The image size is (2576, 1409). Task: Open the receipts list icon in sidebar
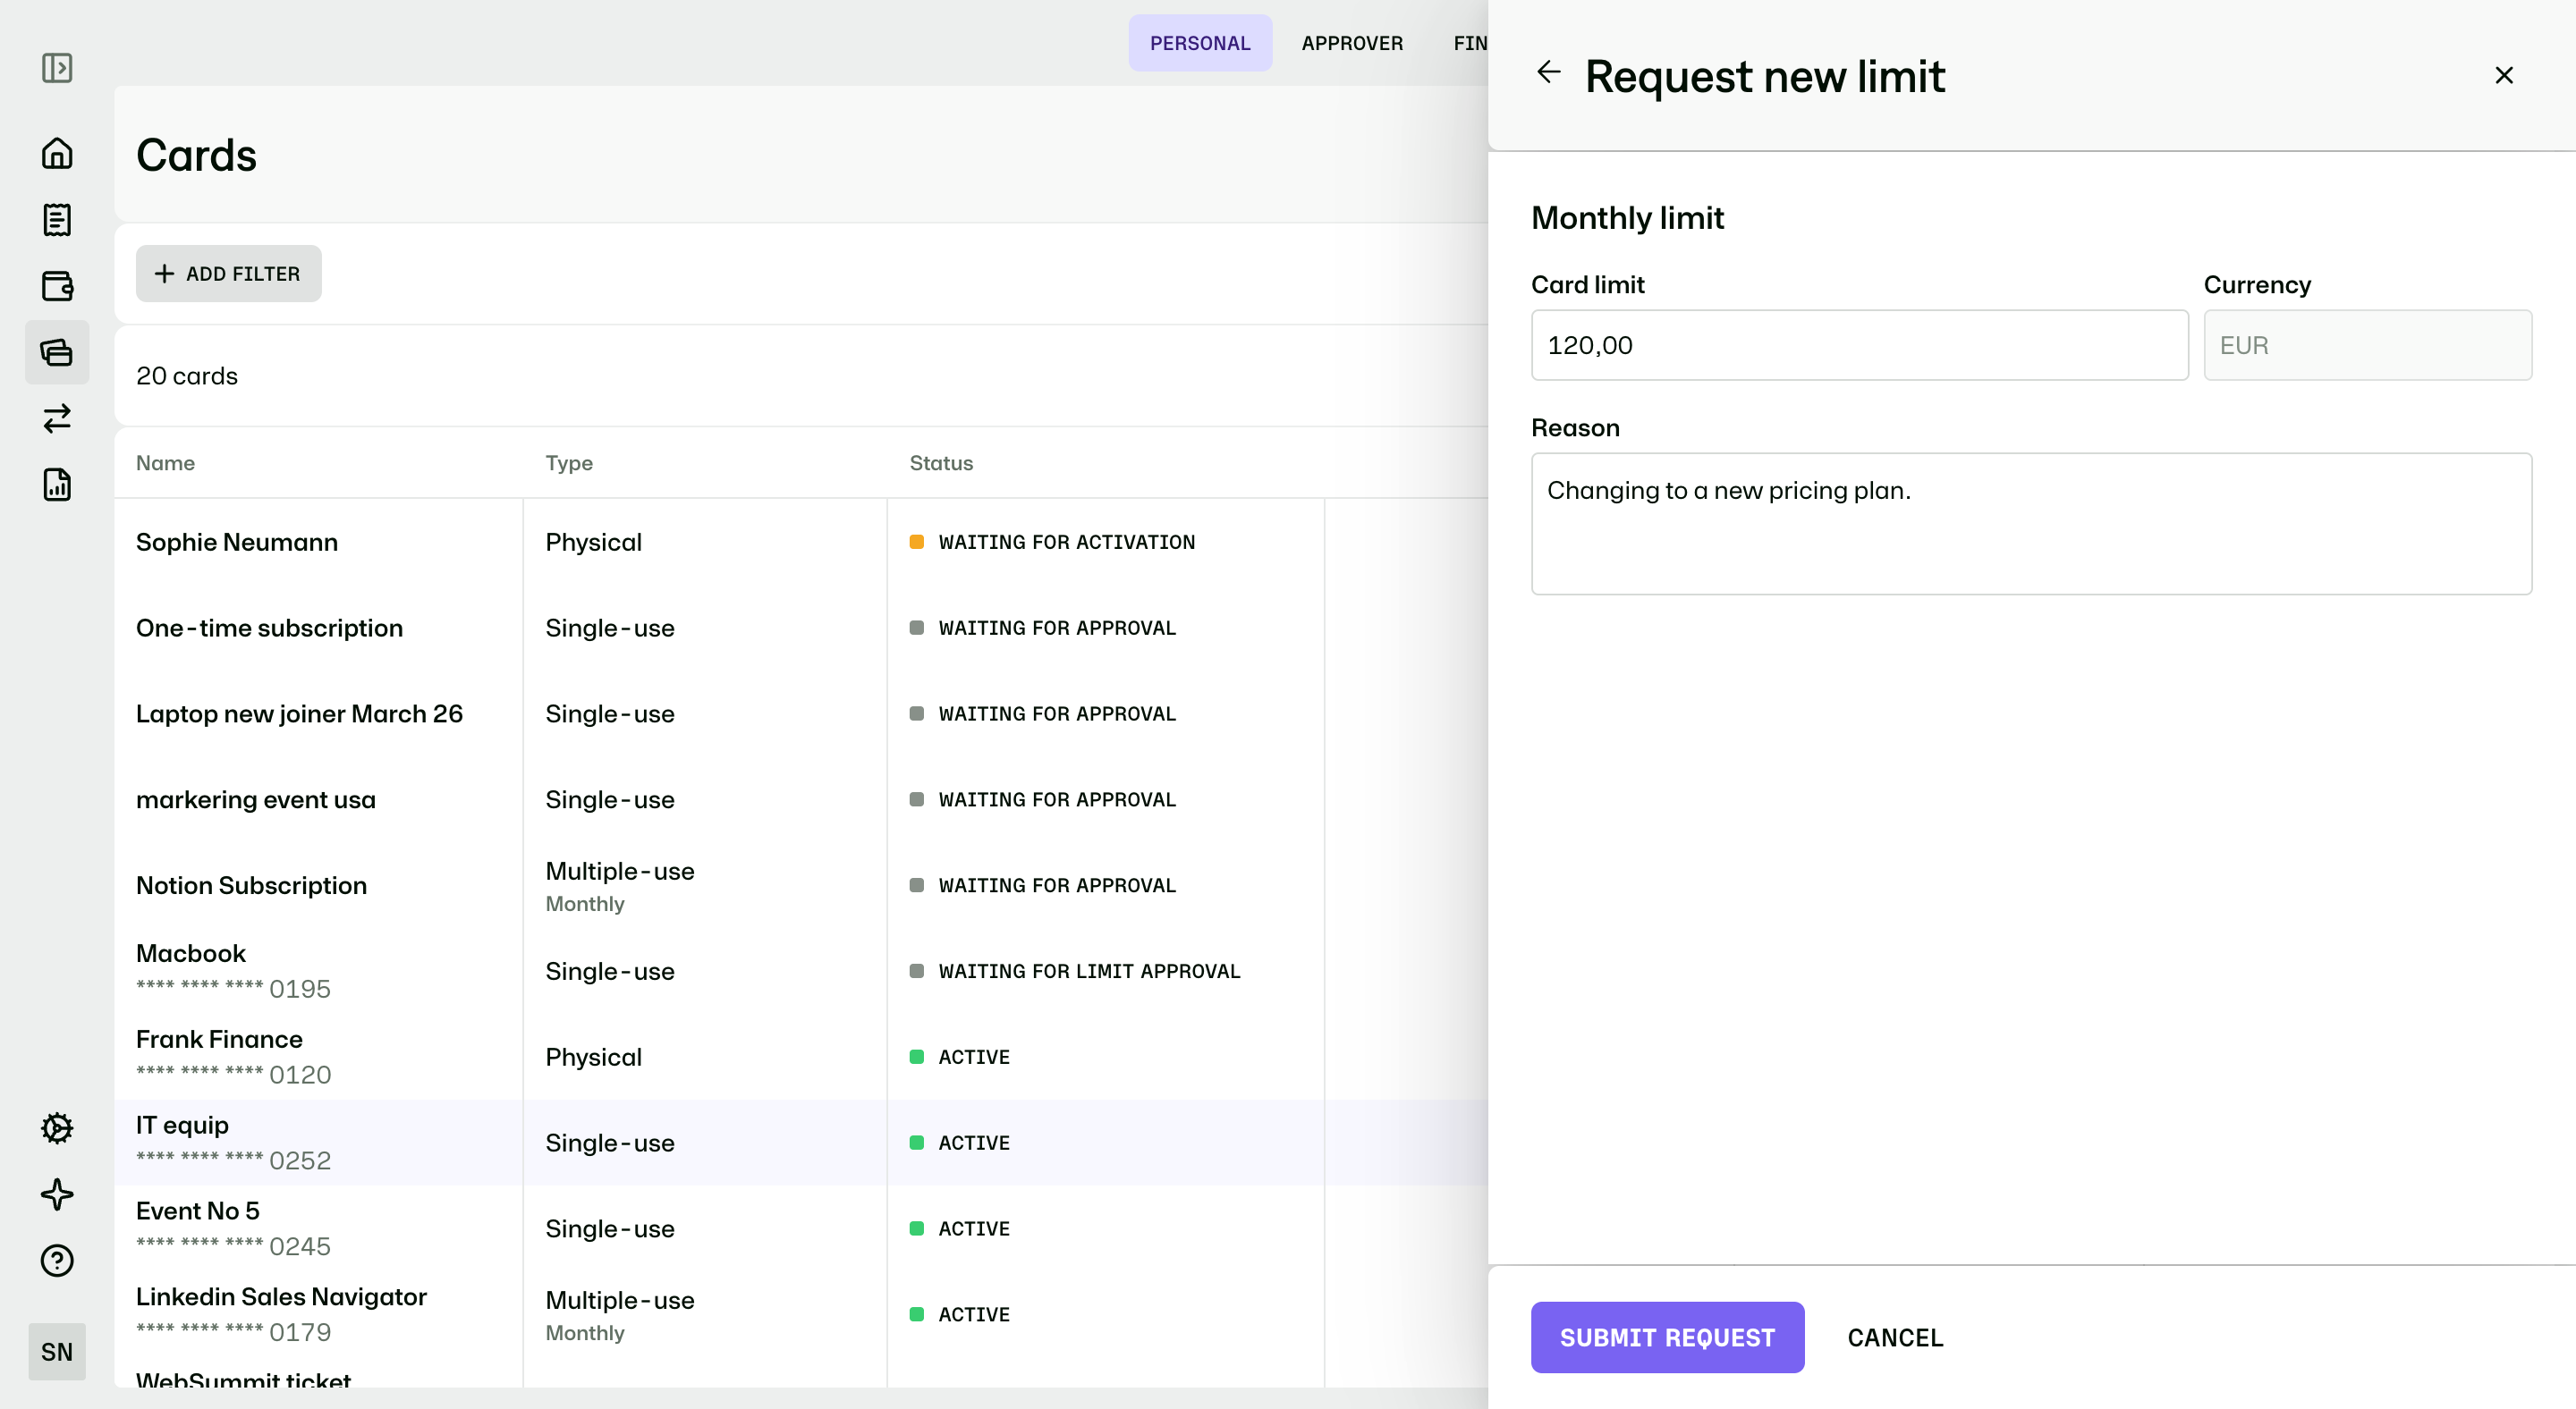[57, 220]
